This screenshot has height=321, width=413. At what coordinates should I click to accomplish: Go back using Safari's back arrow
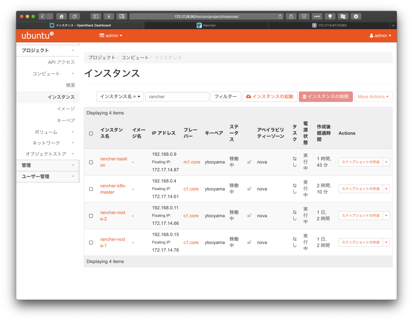click(x=42, y=16)
